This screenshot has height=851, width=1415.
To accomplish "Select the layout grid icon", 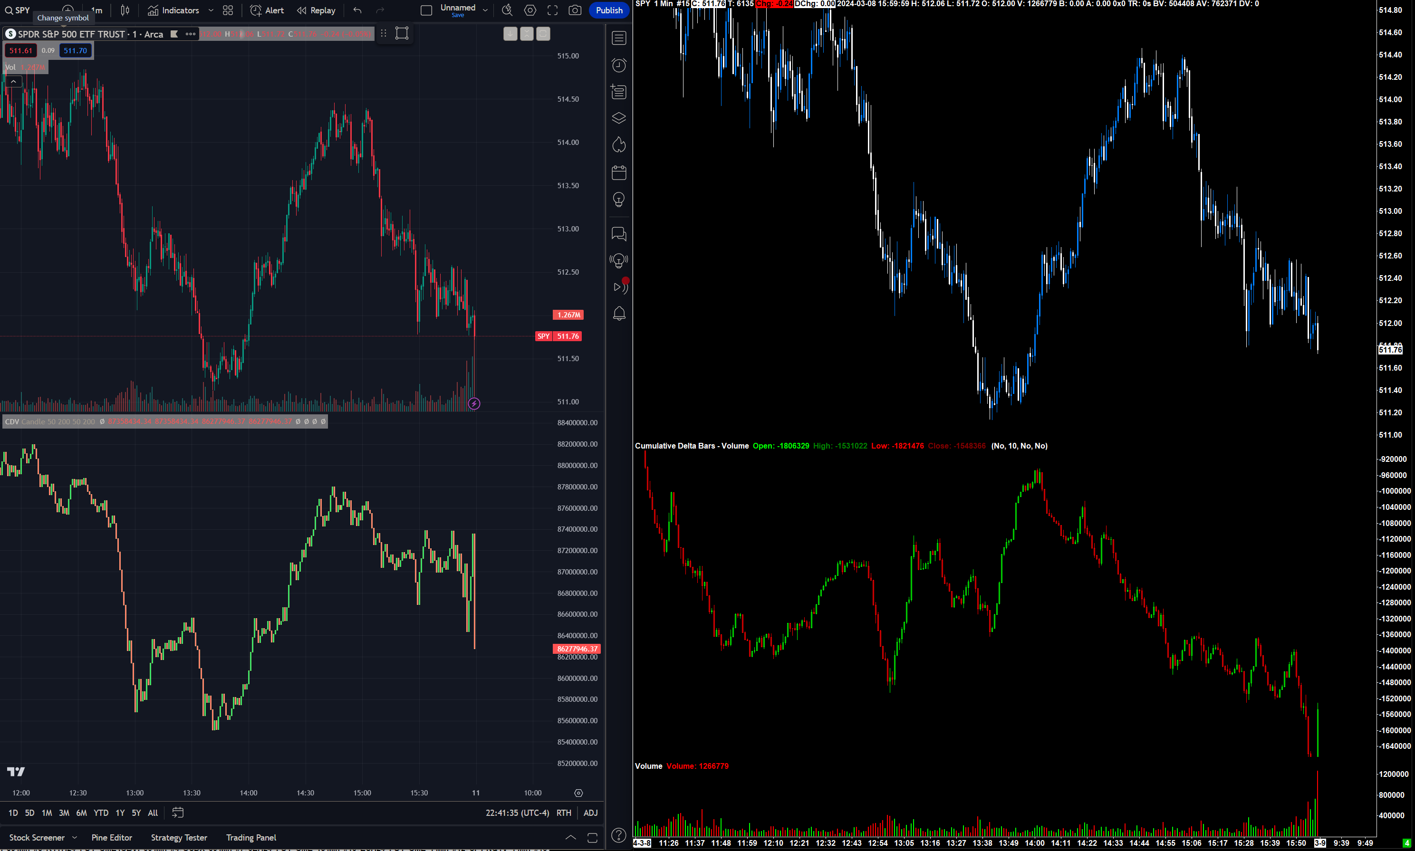I will [x=228, y=10].
